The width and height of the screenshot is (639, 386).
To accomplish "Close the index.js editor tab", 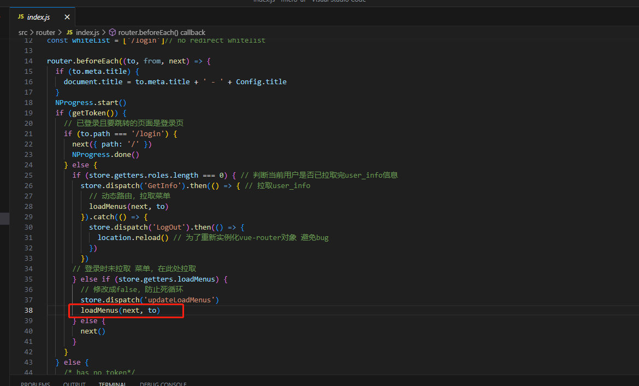I will point(67,16).
